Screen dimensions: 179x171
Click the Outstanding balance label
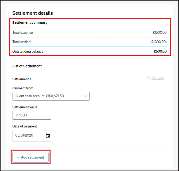(x=28, y=52)
